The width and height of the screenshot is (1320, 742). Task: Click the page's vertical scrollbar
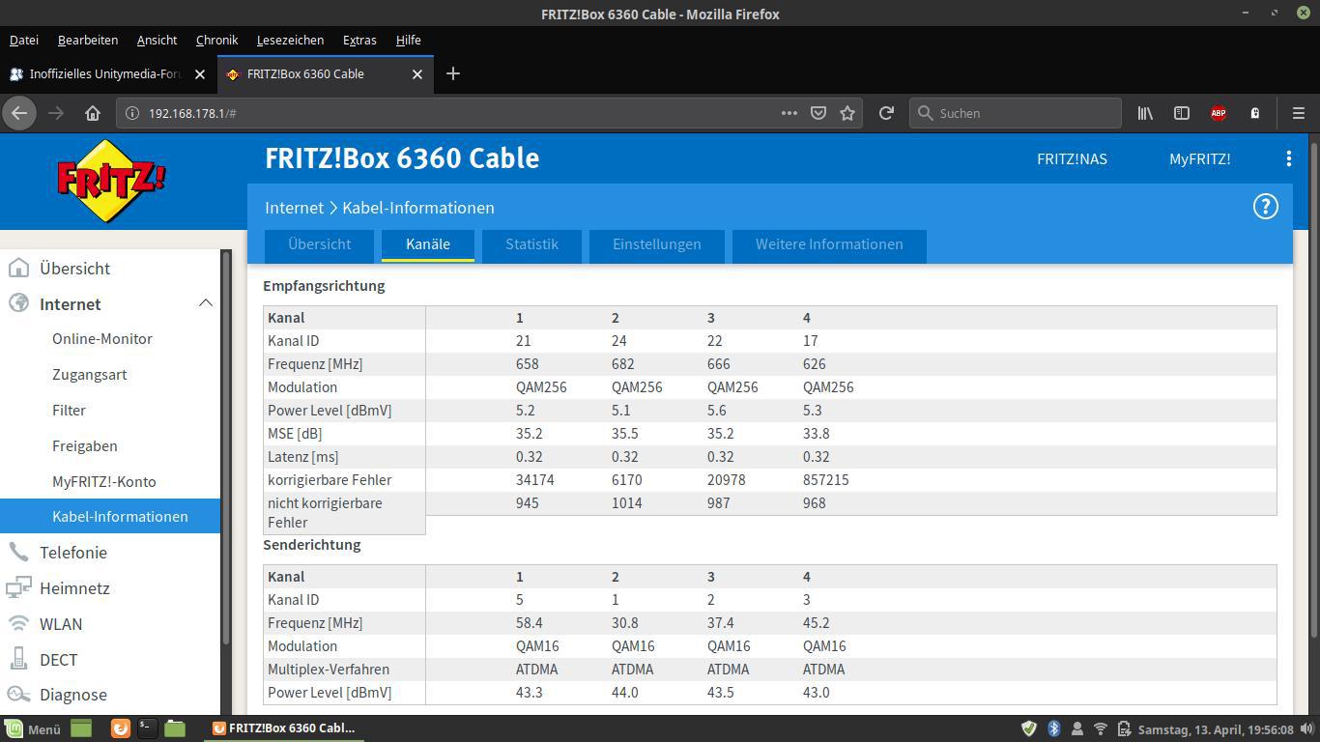pyautogui.click(x=1312, y=386)
